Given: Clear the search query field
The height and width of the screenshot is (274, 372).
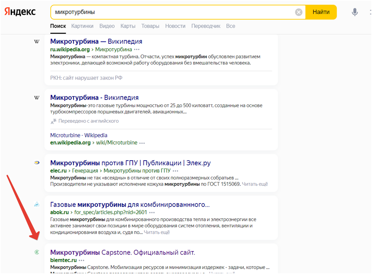Looking at the screenshot, I should pyautogui.click(x=299, y=12).
